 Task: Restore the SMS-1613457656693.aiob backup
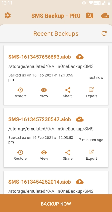coord(20,93)
